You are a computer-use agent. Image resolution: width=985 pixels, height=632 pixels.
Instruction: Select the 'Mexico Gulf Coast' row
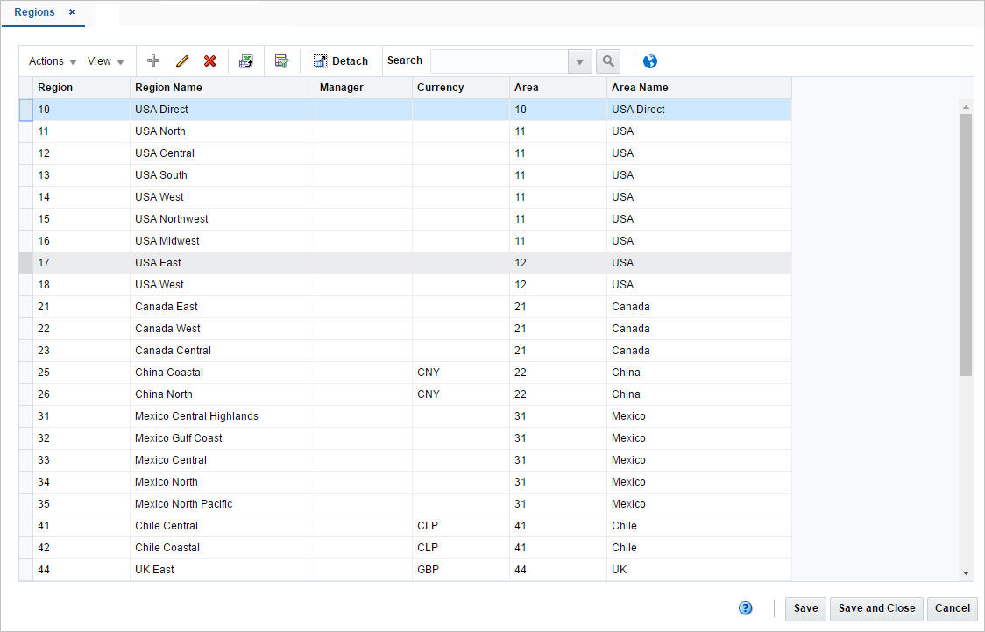coord(405,438)
